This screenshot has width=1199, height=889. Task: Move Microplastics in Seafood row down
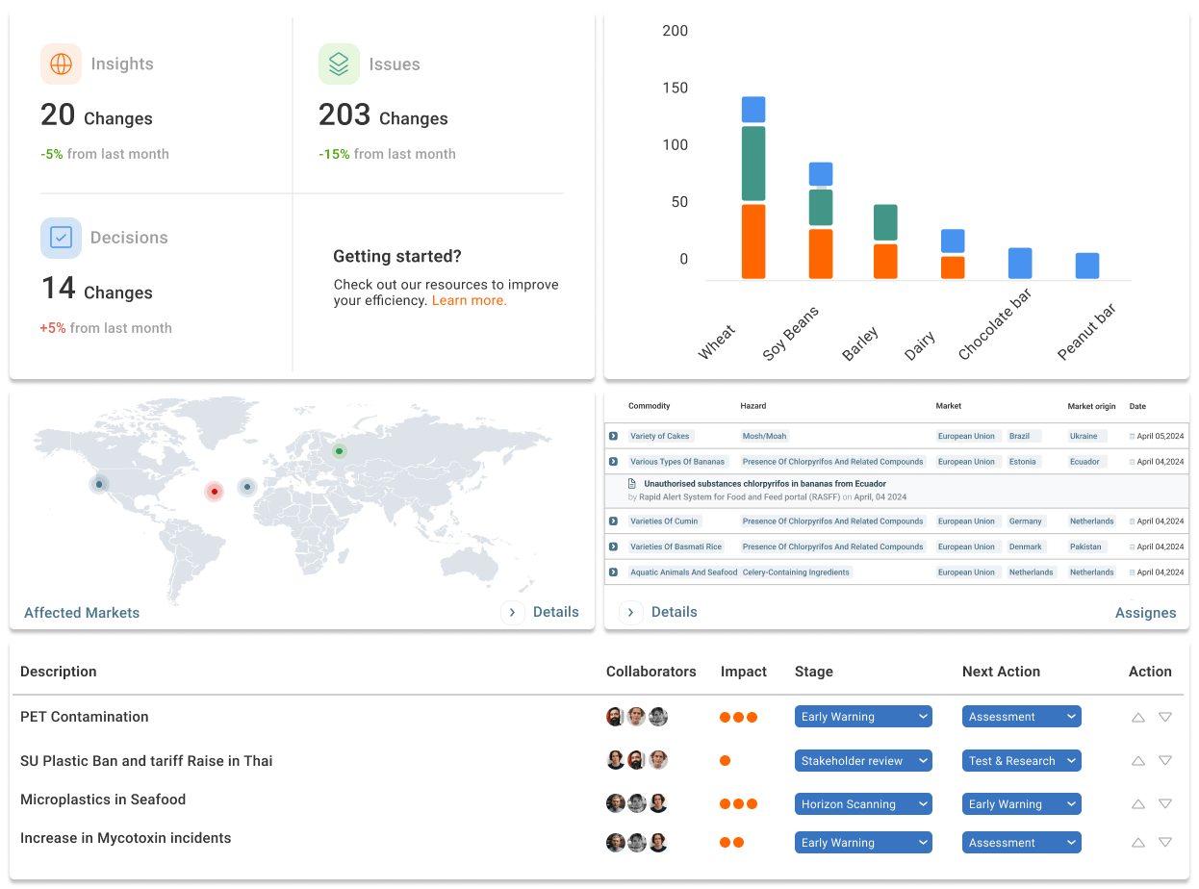1165,803
